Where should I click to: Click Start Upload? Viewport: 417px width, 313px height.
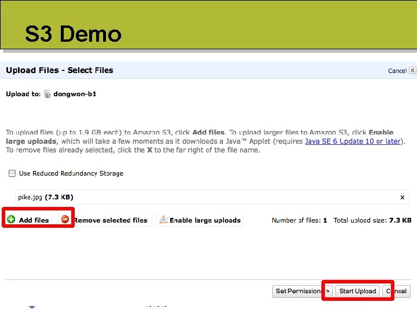[x=358, y=292]
